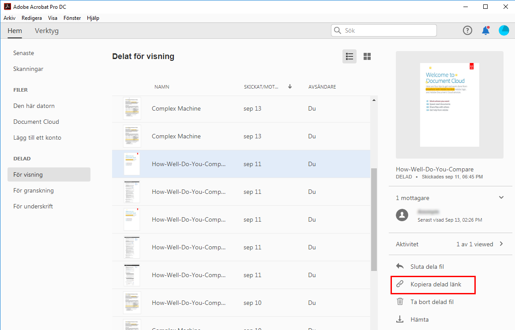The height and width of the screenshot is (330, 515).
Task: Click into the Sök search field
Action: (x=383, y=30)
